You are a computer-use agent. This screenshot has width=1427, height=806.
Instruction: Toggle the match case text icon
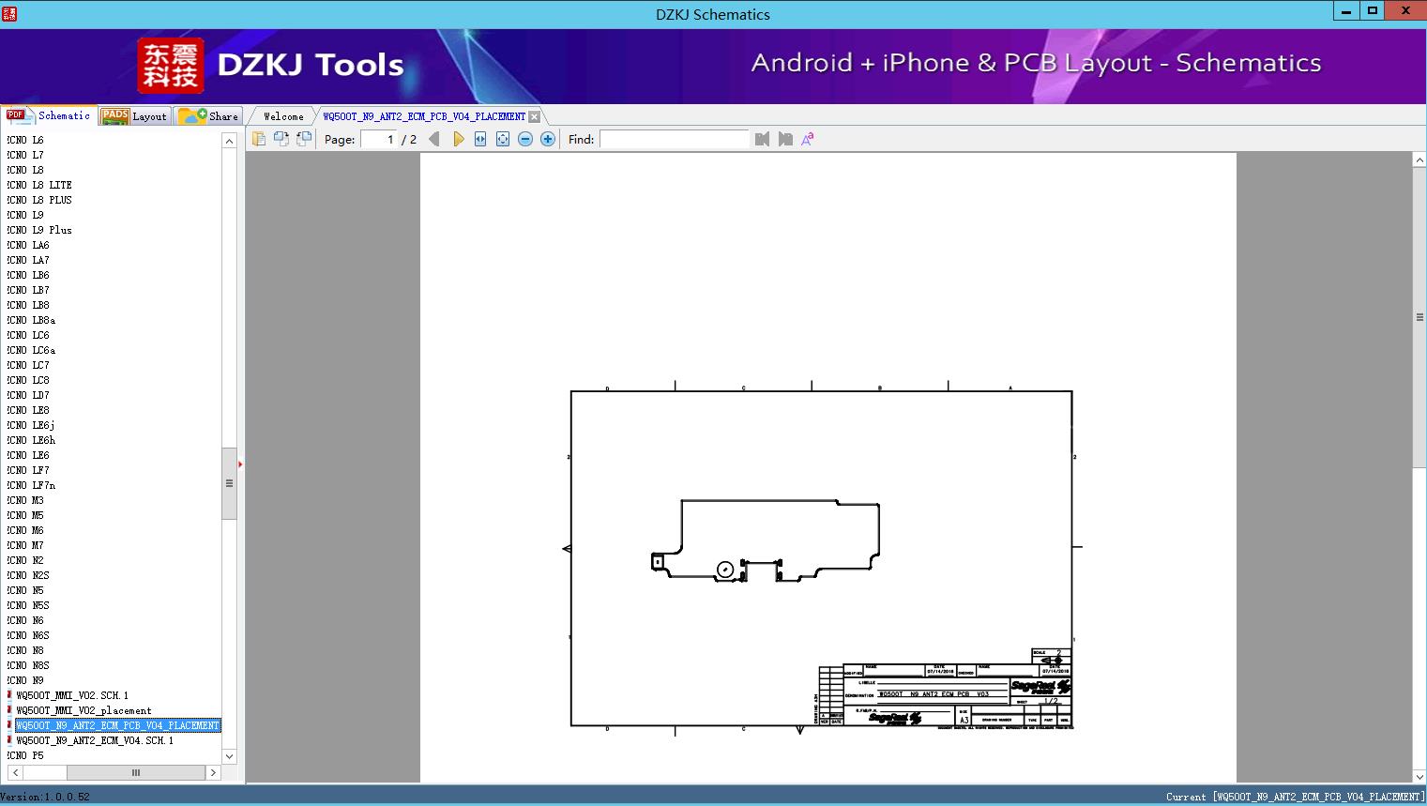coord(807,139)
